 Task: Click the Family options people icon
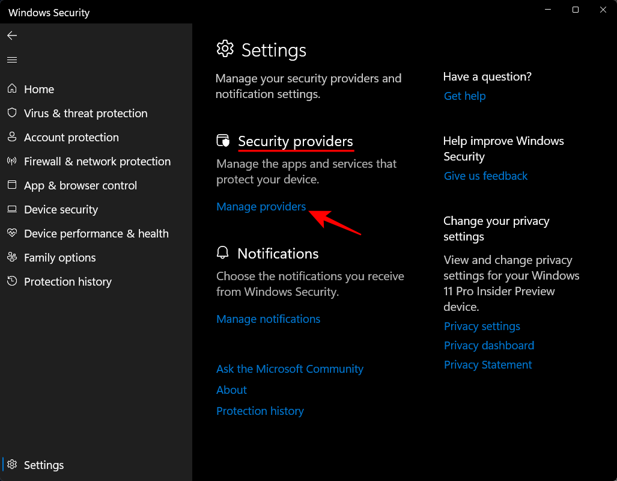pyautogui.click(x=12, y=257)
